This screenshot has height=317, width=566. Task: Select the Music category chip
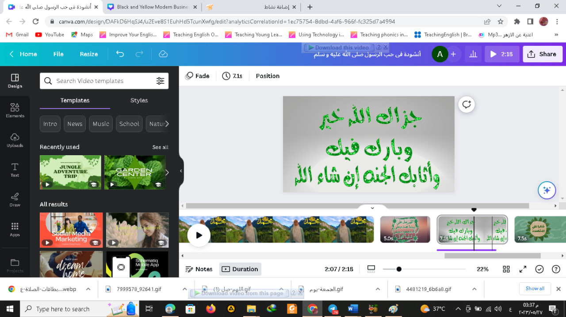click(101, 124)
